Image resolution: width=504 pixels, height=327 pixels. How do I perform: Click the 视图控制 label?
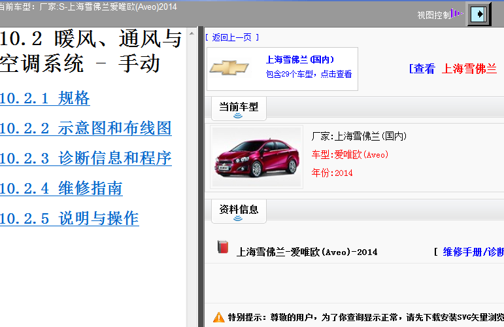point(433,15)
